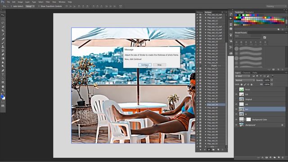
Task: Toggle Auto-Select checkbox
Action: pos(11,6)
